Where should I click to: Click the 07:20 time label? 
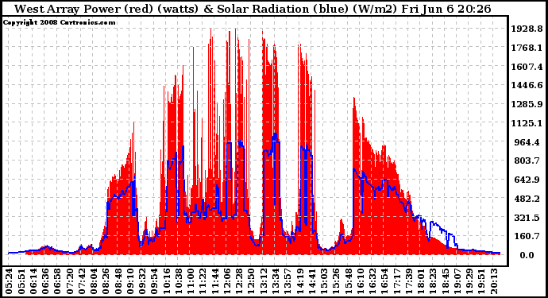(x=70, y=281)
